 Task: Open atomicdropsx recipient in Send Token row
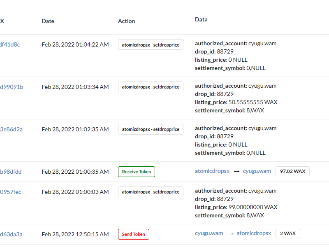pyautogui.click(x=254, y=233)
